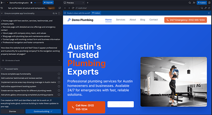Image resolution: width=212 pixels, height=115 pixels.
Task: Open a new tab with plus icon
Action: pos(88,3)
